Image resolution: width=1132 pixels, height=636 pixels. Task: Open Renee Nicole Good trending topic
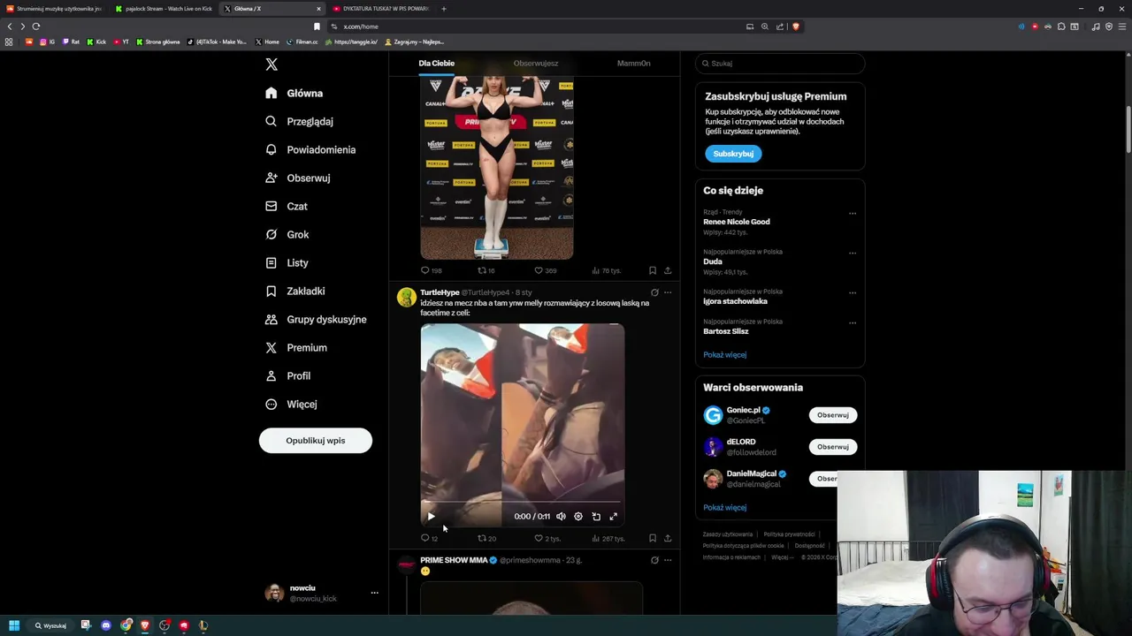[737, 222]
